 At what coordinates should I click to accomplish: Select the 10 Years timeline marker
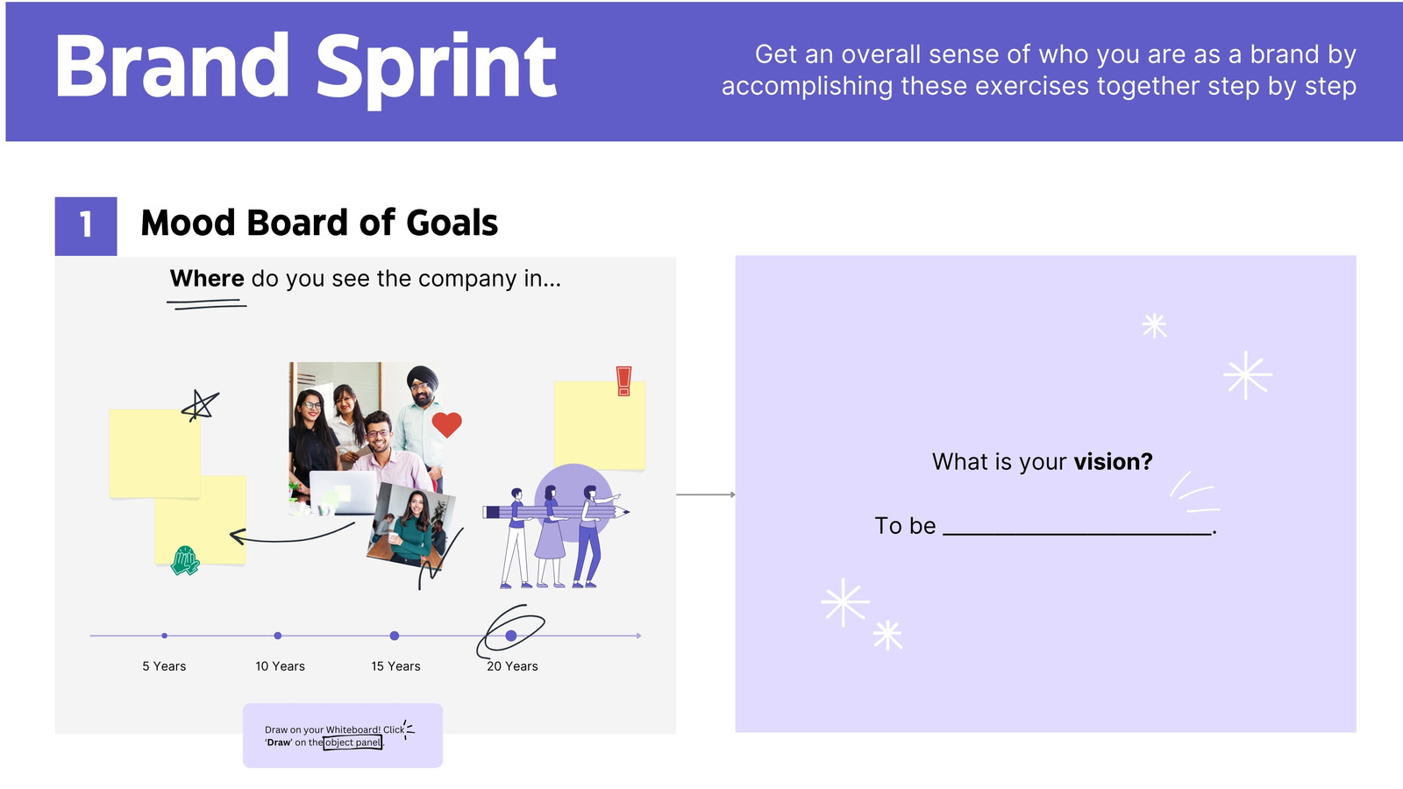[x=278, y=636]
